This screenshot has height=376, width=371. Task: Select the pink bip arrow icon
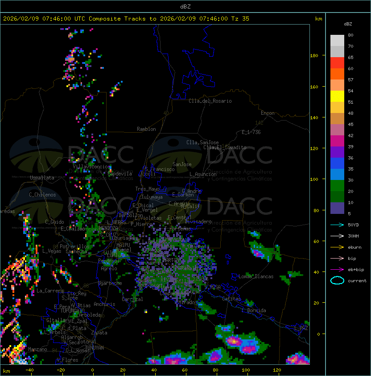337,259
